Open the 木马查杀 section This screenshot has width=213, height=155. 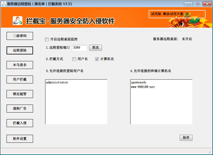20,65
